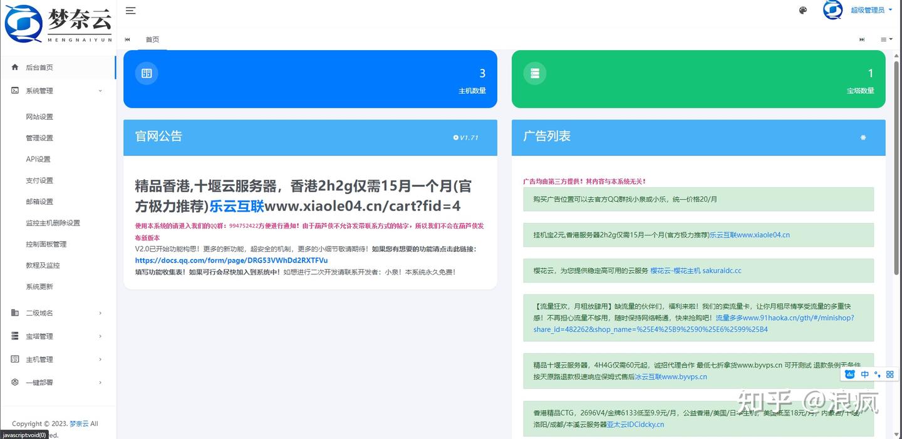Collapse the 系统管理 menu
This screenshot has height=439, width=902.
point(58,91)
